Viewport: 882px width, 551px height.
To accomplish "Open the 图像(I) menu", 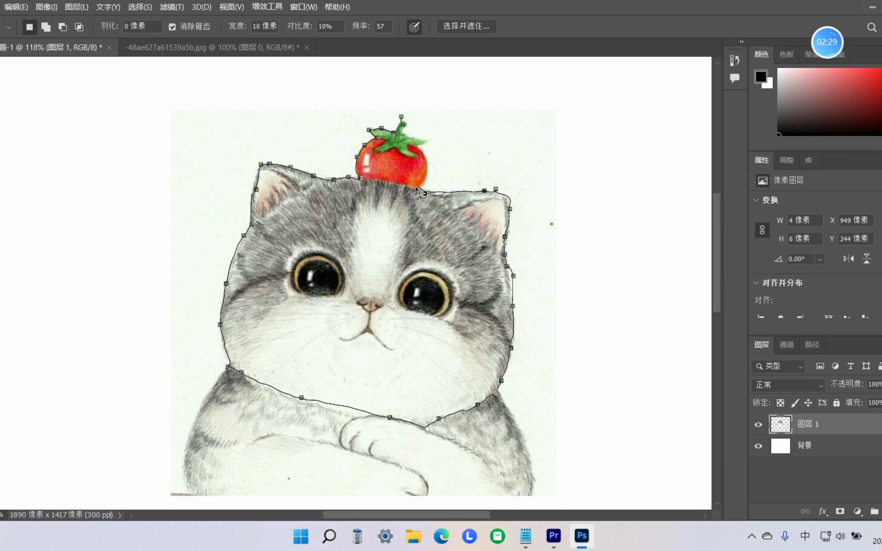I will (x=47, y=7).
